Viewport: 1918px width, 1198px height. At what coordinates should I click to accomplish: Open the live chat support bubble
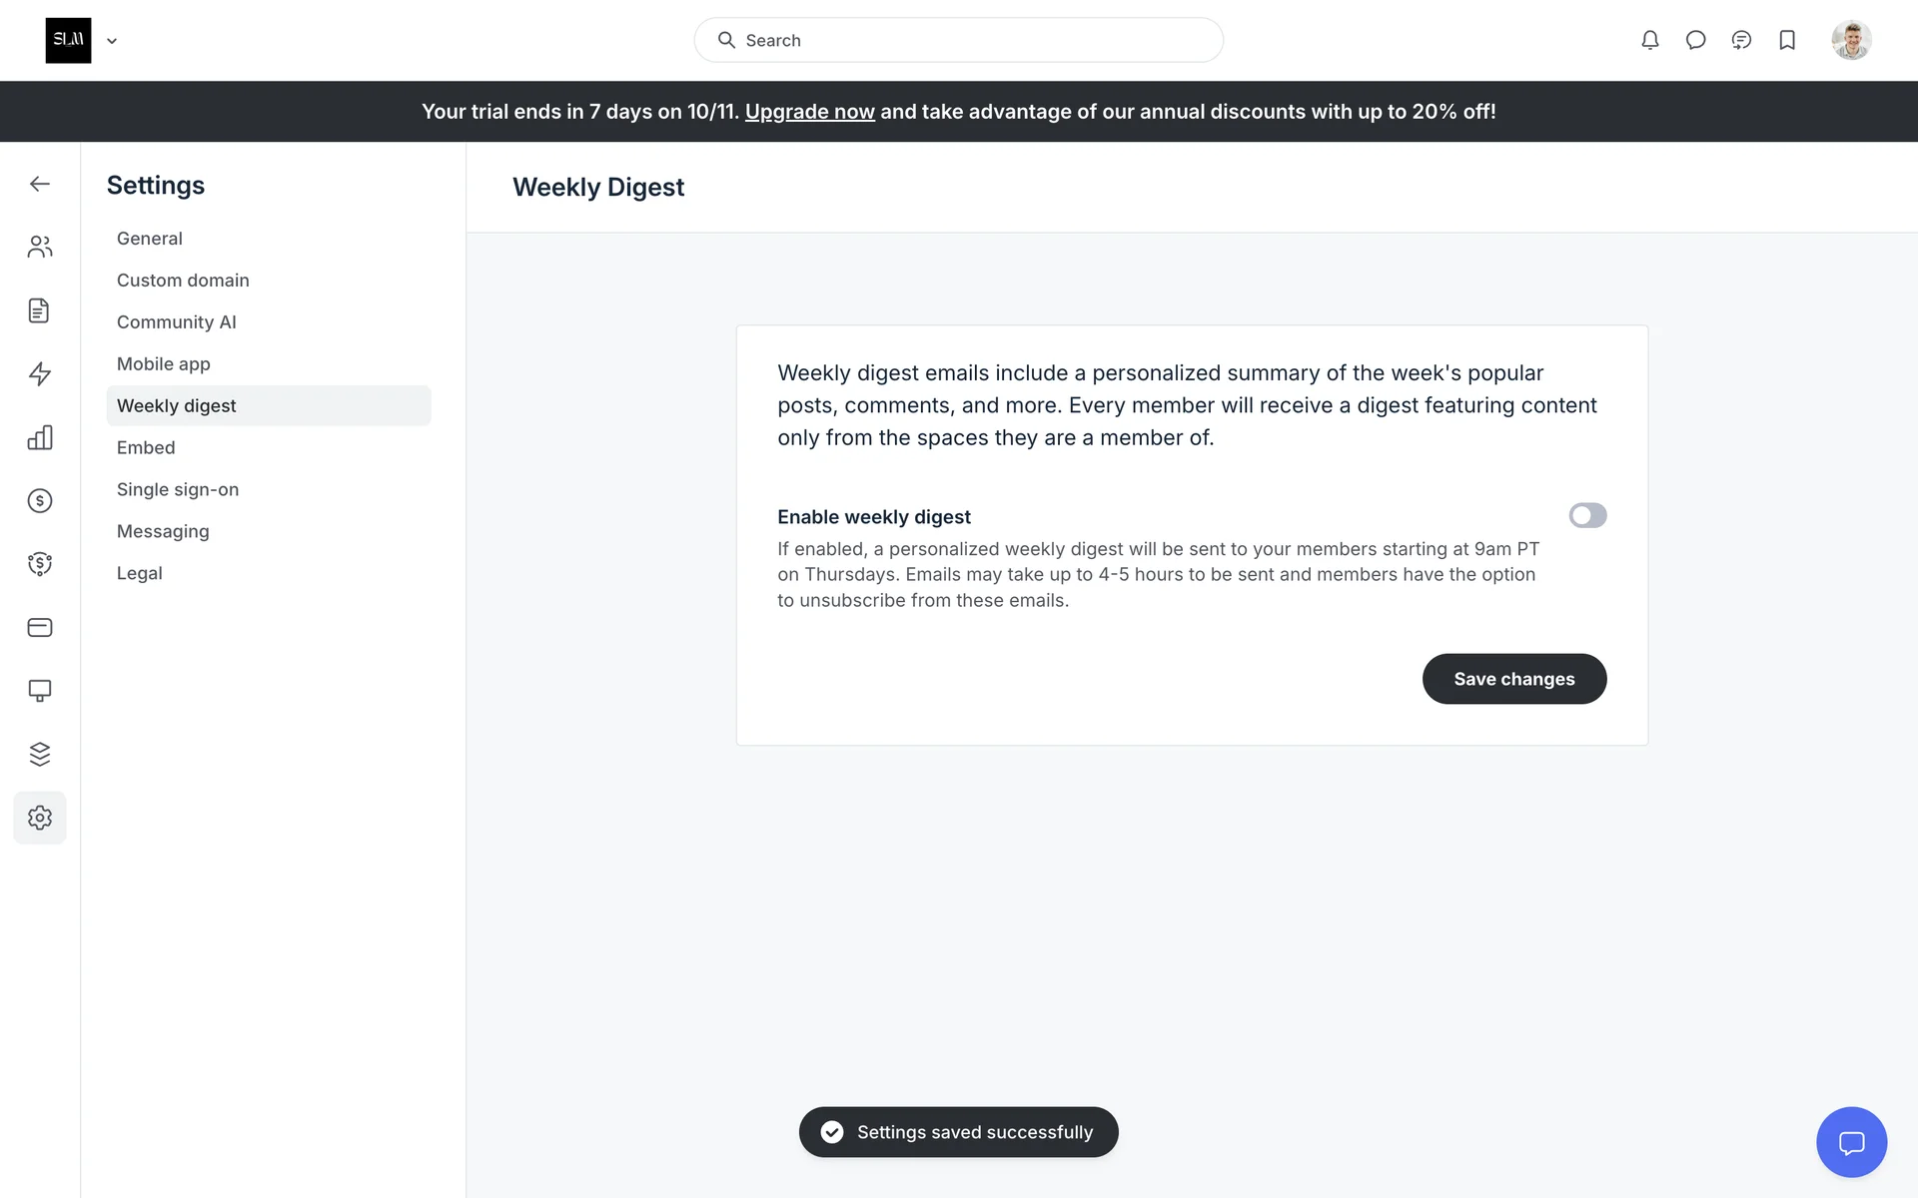(x=1851, y=1142)
